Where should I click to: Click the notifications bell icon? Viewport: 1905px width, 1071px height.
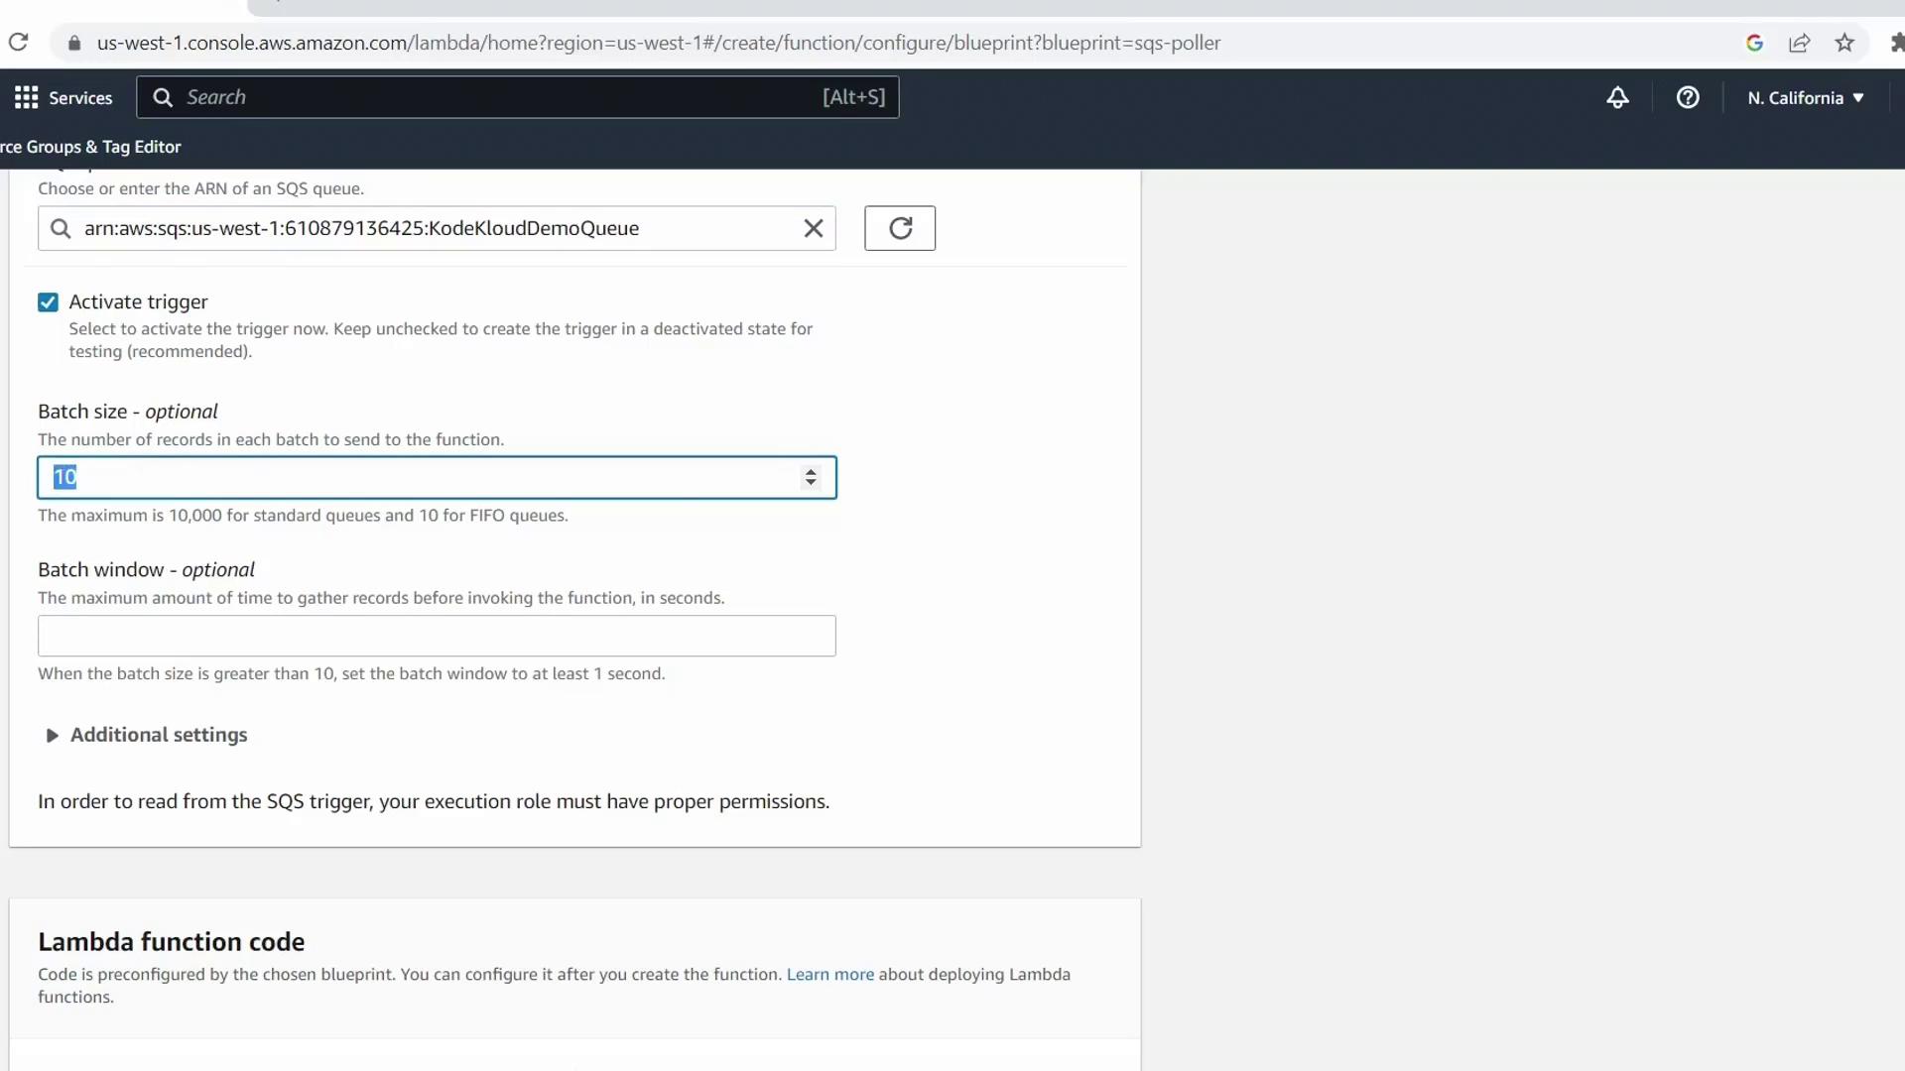(1617, 97)
